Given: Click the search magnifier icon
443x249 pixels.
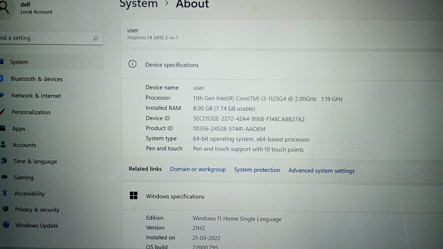Looking at the screenshot, I should [x=95, y=38].
